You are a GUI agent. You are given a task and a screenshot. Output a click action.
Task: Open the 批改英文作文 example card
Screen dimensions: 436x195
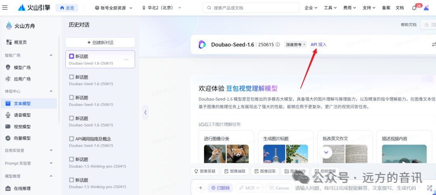[x=345, y=147]
